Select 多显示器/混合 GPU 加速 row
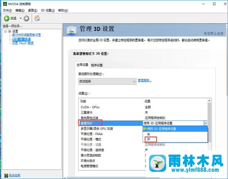Image resolution: width=228 pixels, height=179 pixels. [111, 129]
